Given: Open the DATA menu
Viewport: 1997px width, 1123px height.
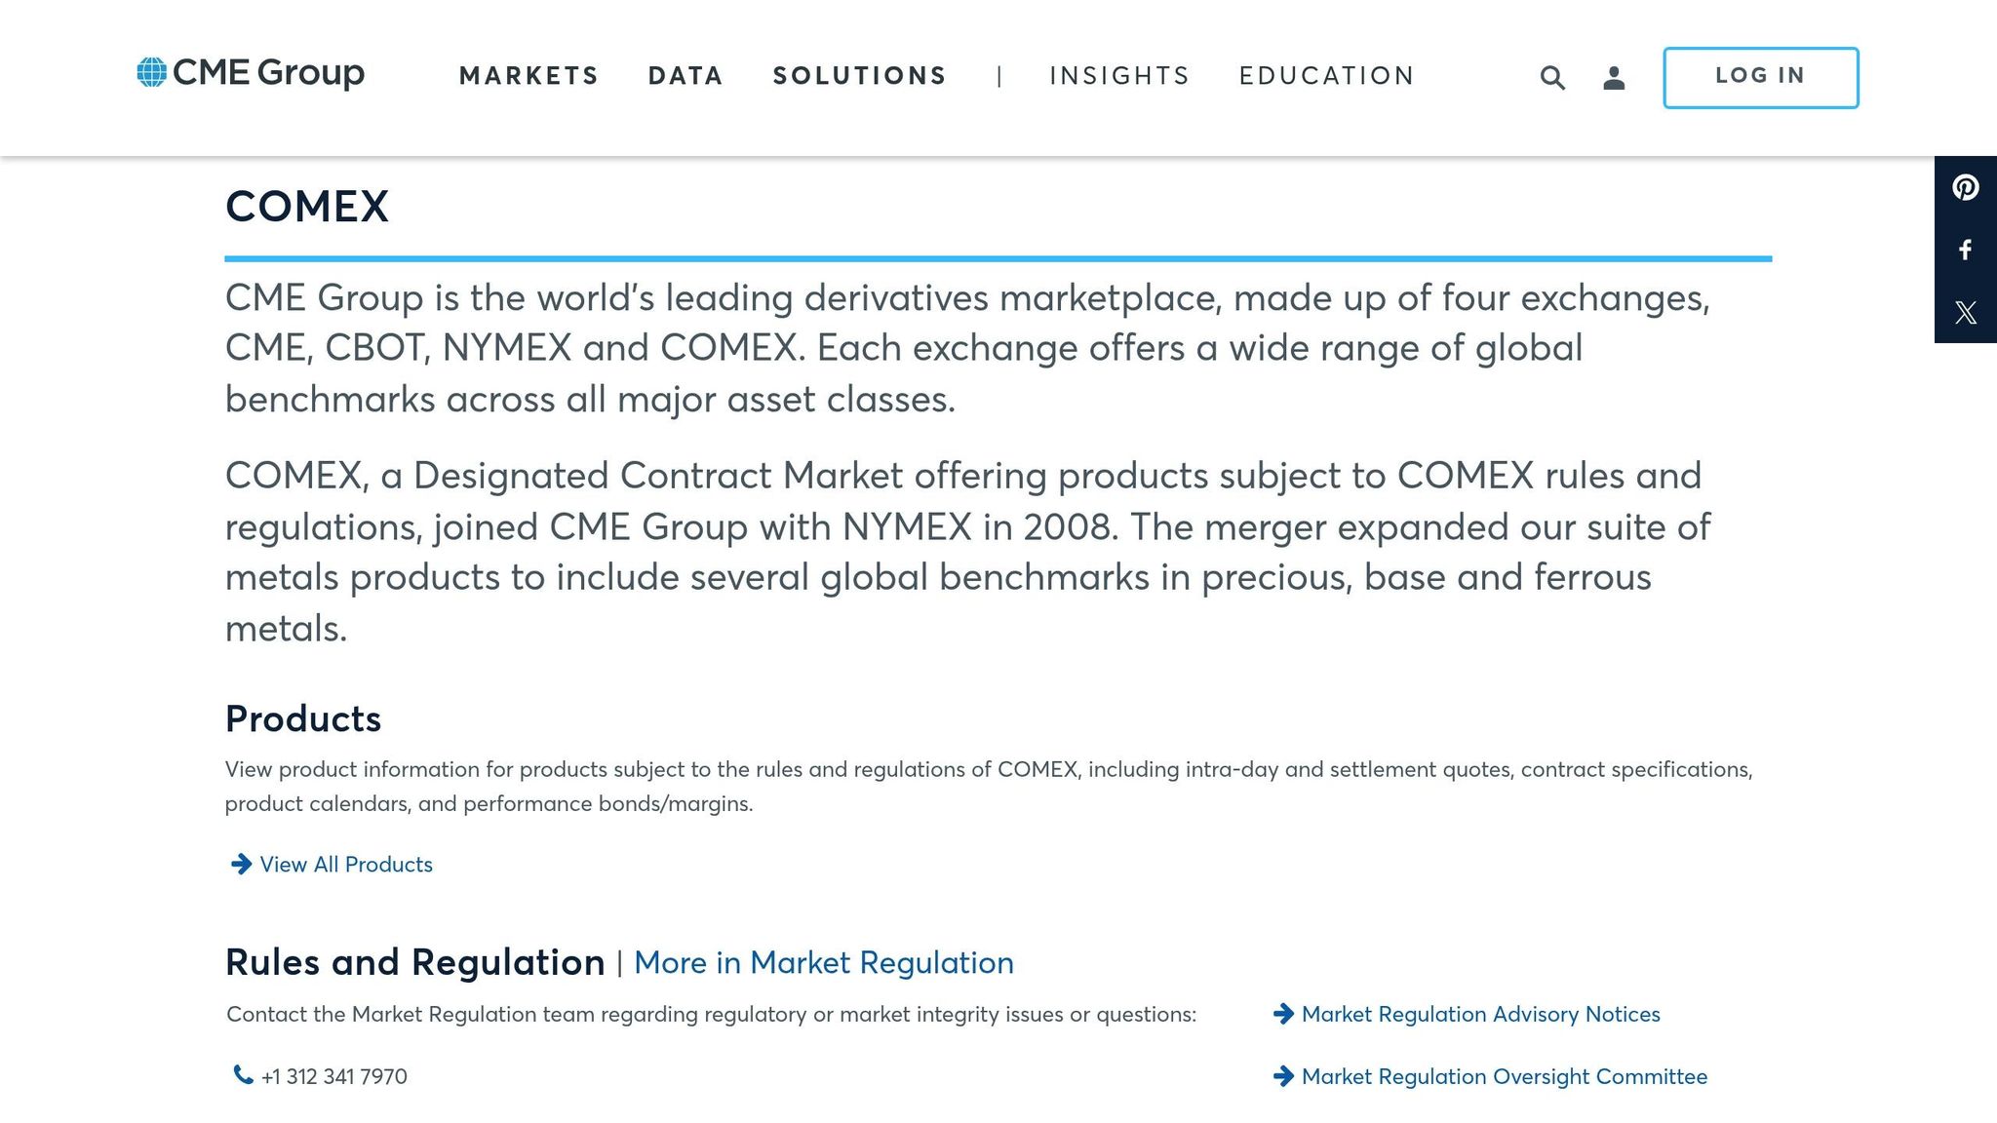Looking at the screenshot, I should (x=685, y=76).
